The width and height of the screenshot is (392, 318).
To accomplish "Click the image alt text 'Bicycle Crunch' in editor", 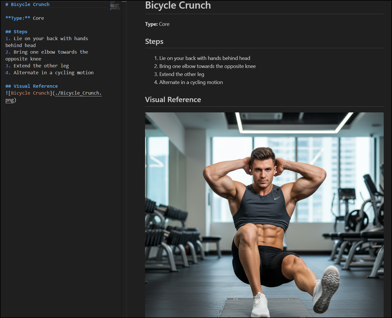I will [x=30, y=93].
